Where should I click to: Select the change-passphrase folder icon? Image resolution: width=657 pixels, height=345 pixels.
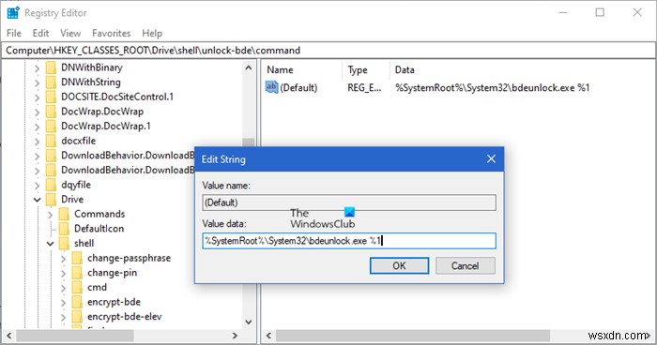pos(77,258)
